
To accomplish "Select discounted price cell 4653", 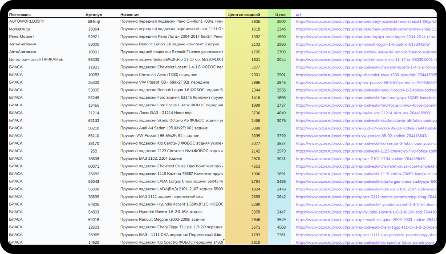I will (255, 166).
